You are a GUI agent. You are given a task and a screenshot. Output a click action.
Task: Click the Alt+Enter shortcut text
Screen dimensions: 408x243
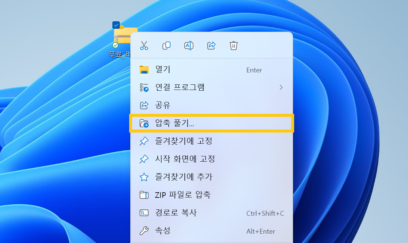(261, 231)
